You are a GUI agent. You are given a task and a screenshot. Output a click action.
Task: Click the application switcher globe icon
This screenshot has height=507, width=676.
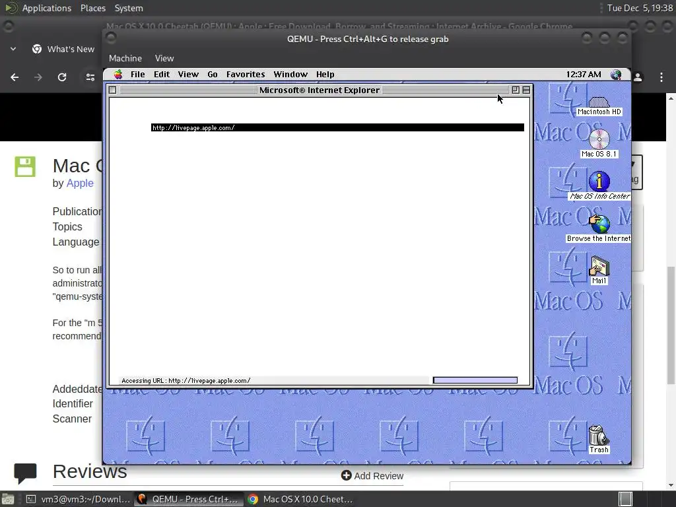pyautogui.click(x=616, y=75)
